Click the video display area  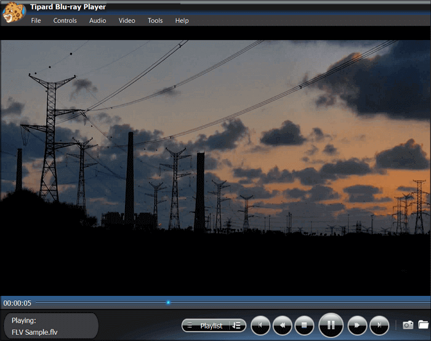[216, 161]
